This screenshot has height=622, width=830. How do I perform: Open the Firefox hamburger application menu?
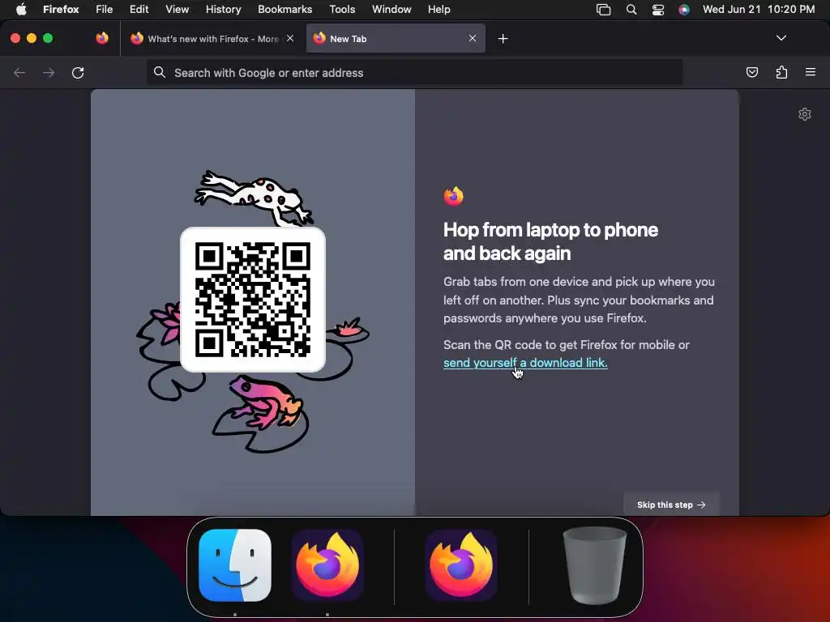pyautogui.click(x=811, y=72)
